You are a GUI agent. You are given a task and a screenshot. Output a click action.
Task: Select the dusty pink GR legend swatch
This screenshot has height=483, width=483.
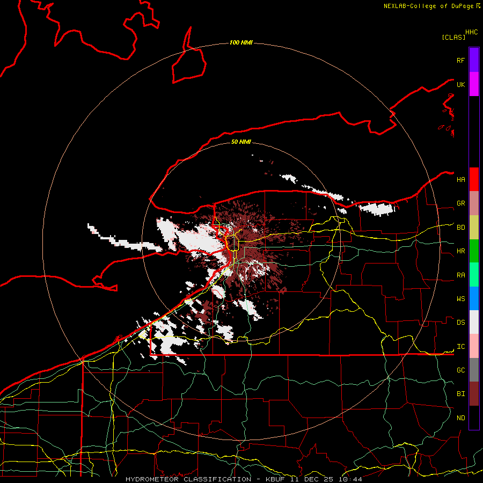pos(474,203)
